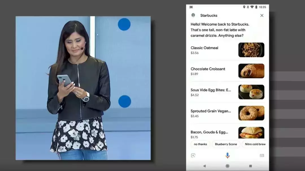Tap the microphone icon to speak

[x=227, y=155]
